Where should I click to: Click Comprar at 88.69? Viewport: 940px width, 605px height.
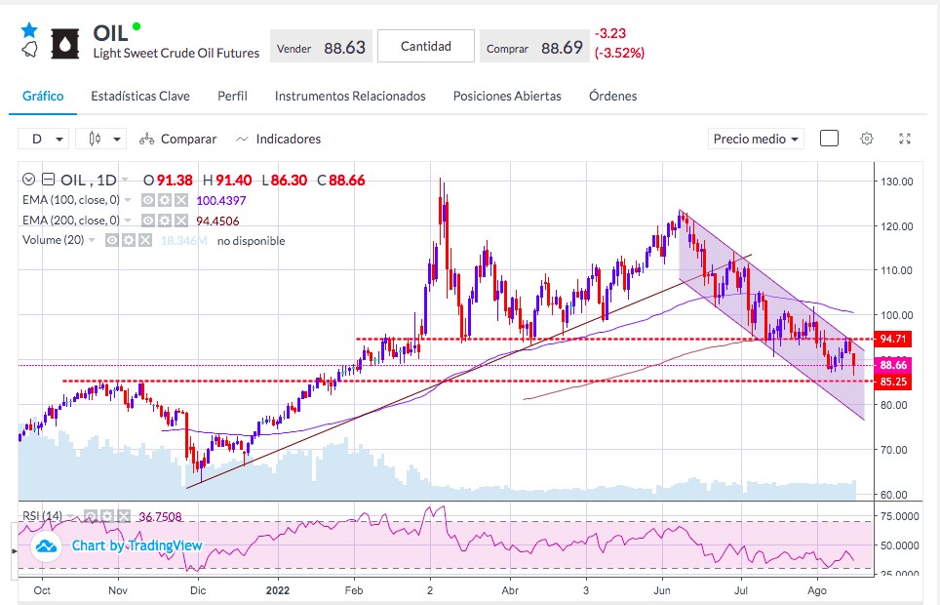(534, 46)
